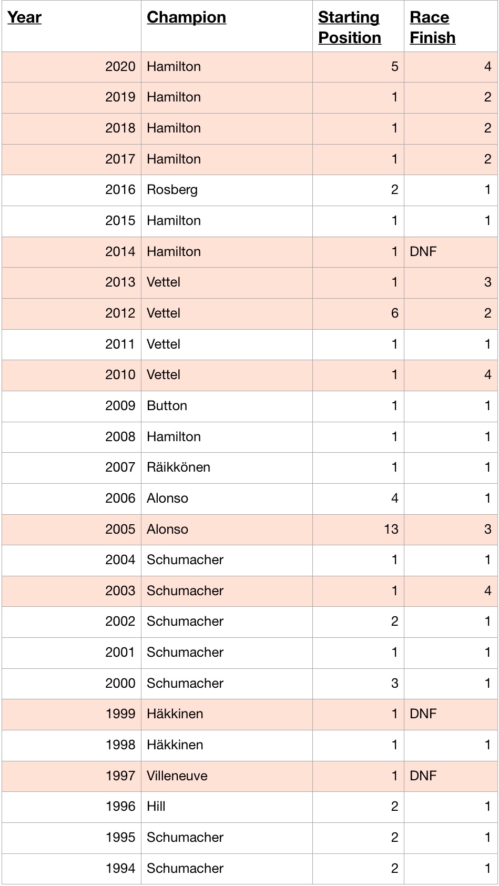Click the 2006 Alonso champion cell
The image size is (499, 886).
(167, 498)
